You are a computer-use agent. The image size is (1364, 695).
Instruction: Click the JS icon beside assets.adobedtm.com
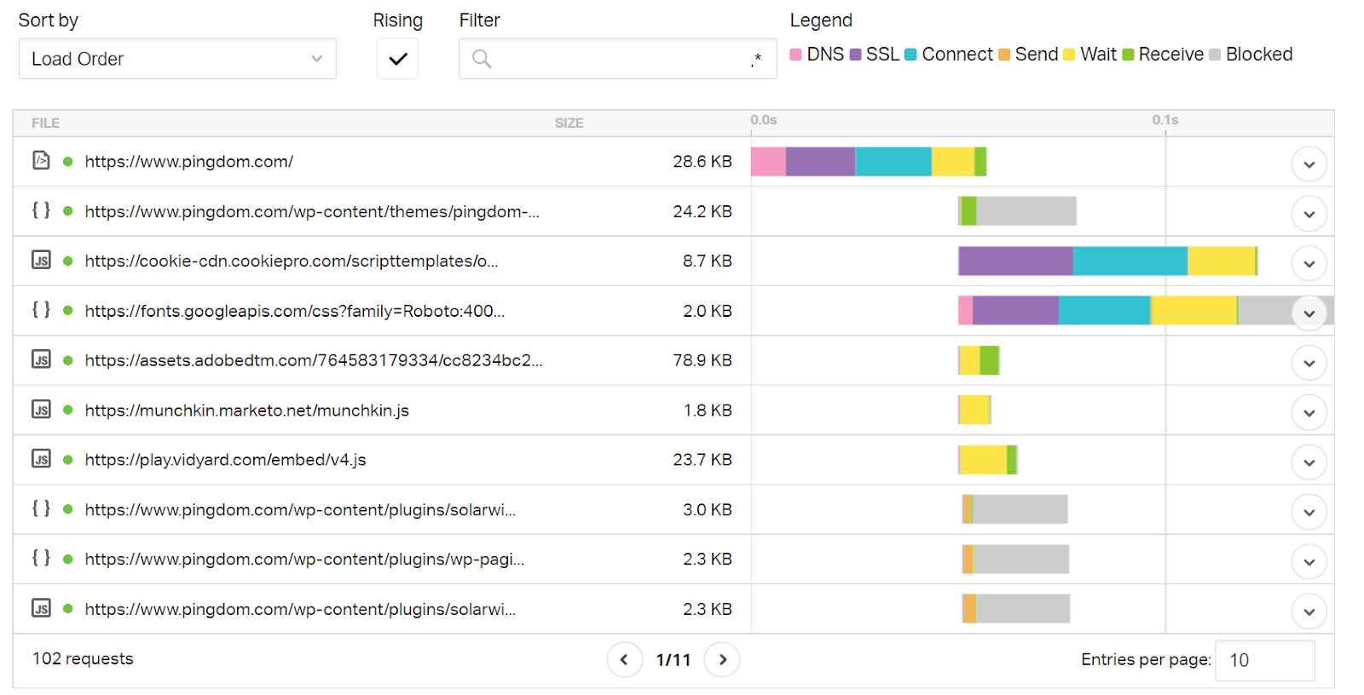[x=41, y=359]
